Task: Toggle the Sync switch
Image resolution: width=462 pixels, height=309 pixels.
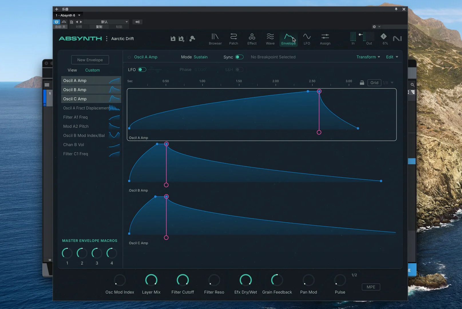Action: coord(239,57)
